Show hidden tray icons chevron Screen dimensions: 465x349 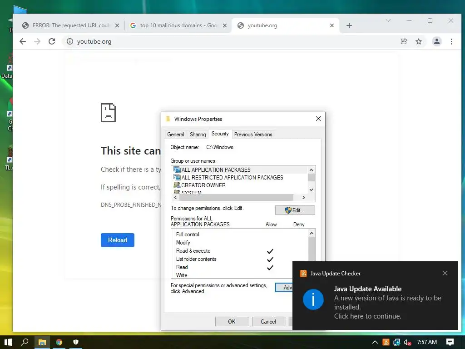pyautogui.click(x=375, y=342)
